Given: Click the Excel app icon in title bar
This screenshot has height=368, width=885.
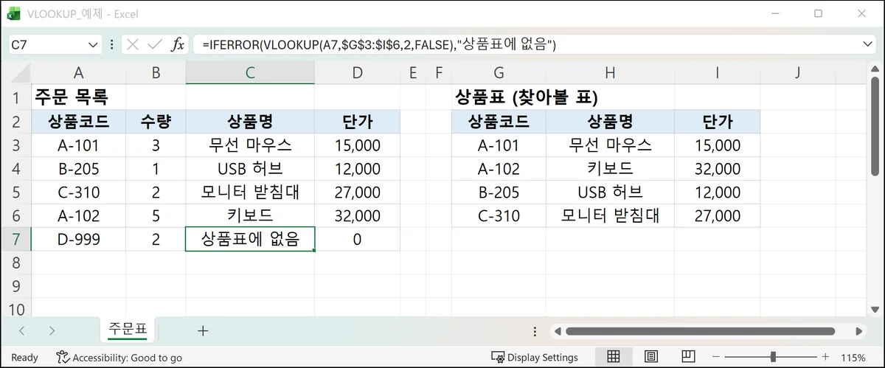Looking at the screenshot, I should pyautogui.click(x=14, y=13).
